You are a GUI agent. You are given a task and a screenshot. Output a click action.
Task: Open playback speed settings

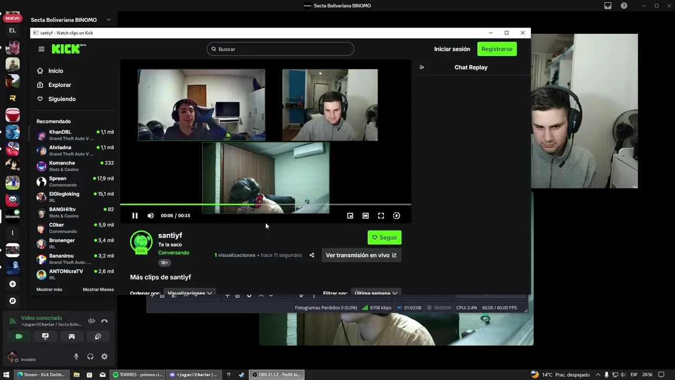[397, 215]
